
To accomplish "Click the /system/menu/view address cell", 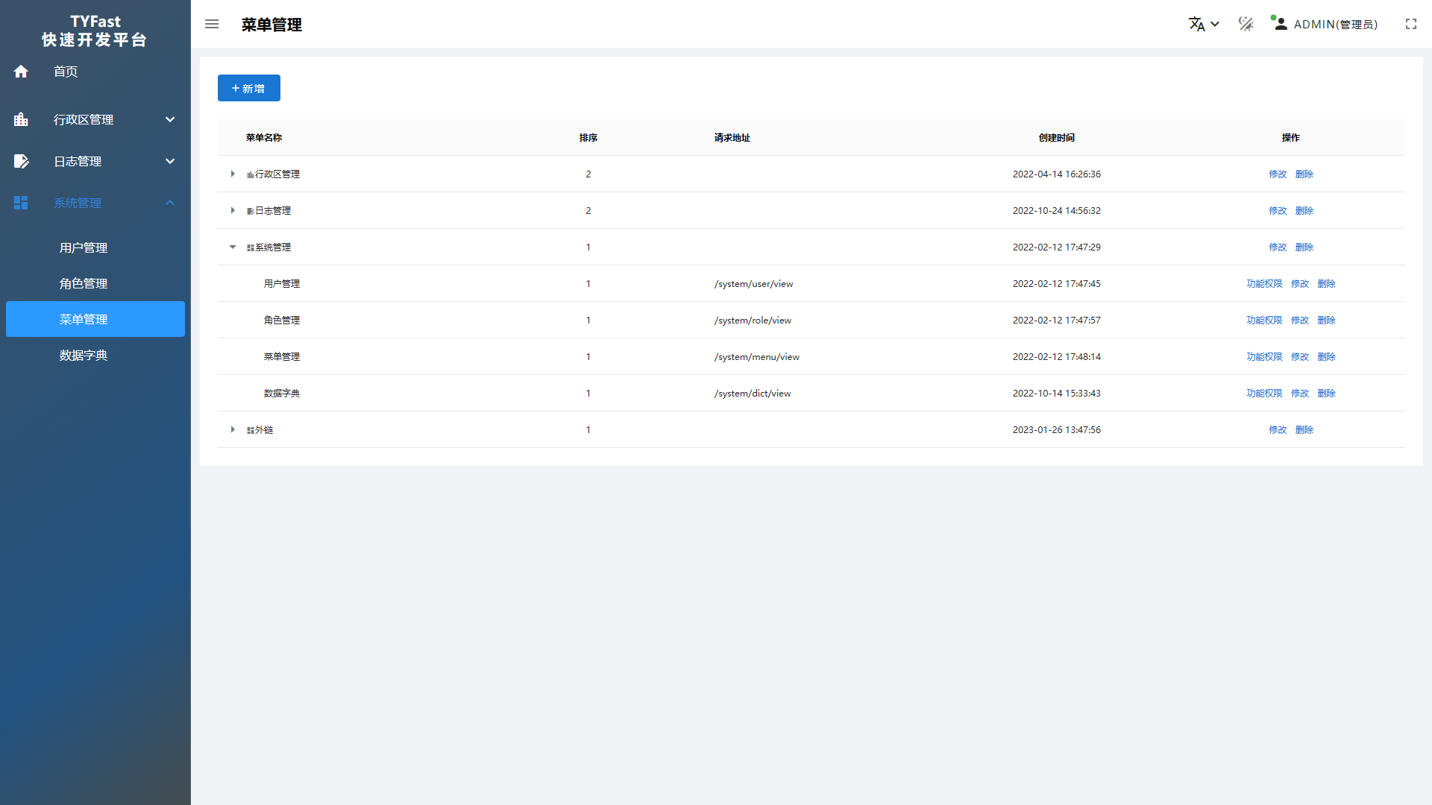I will (x=756, y=356).
